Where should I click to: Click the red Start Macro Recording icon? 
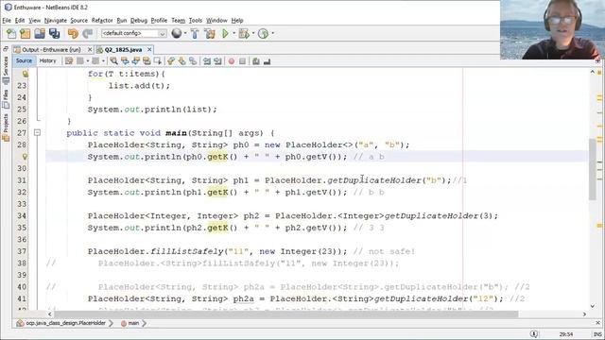232,60
